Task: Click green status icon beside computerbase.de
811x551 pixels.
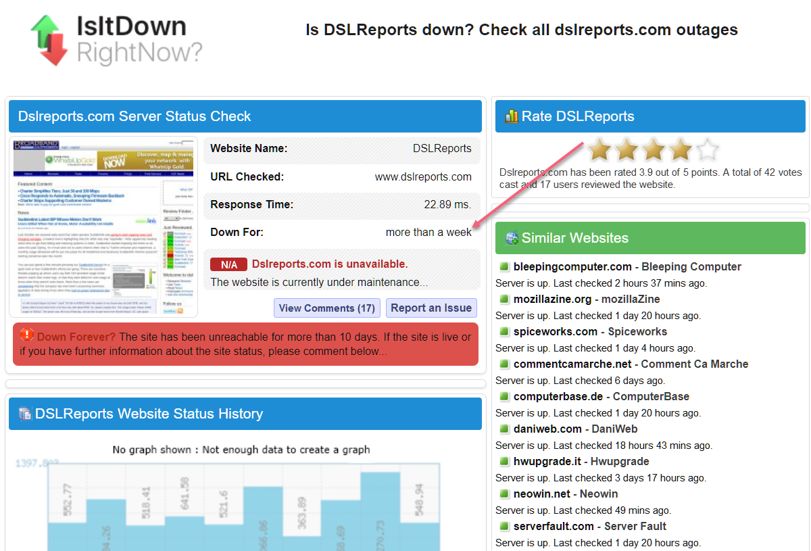Action: point(503,396)
